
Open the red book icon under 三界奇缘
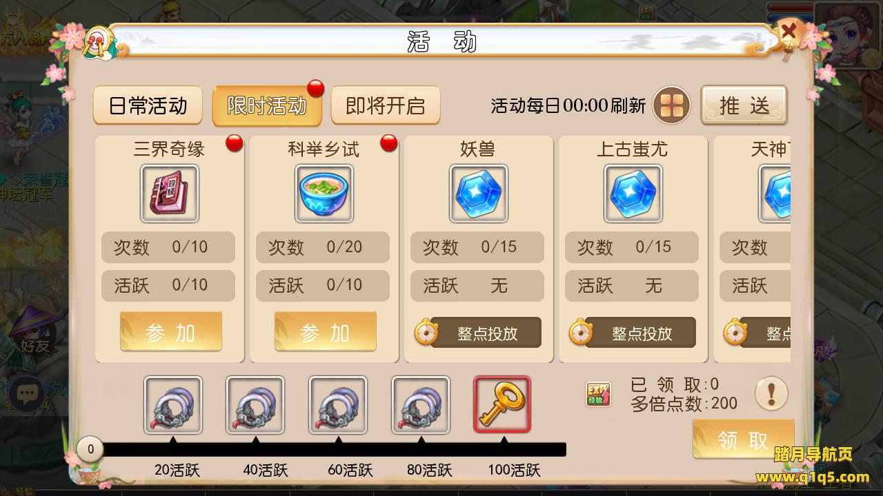click(170, 194)
